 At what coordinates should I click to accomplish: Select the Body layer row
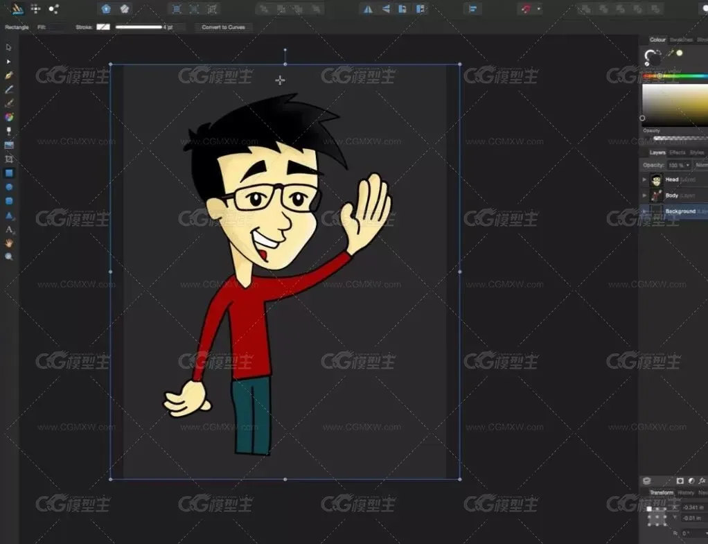(x=673, y=195)
